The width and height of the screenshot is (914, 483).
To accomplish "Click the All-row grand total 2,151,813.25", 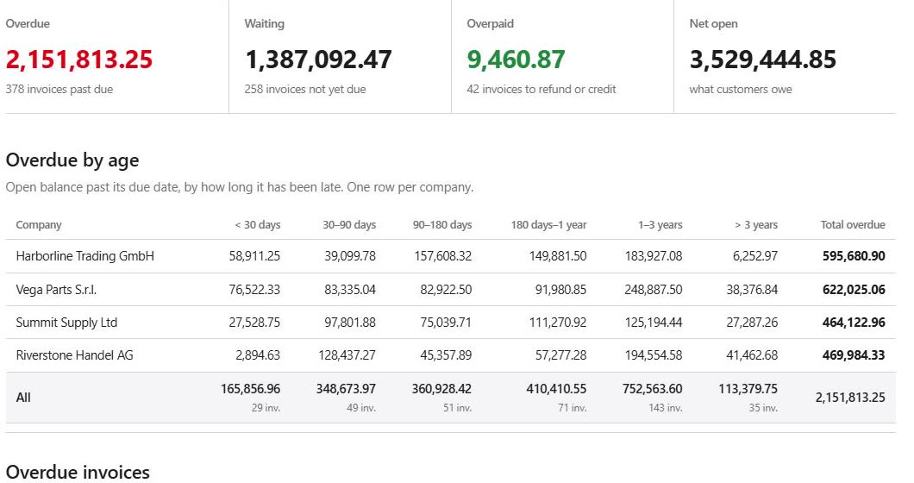I will coord(850,398).
